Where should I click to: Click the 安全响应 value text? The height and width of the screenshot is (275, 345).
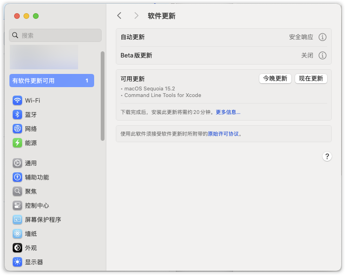(x=301, y=37)
